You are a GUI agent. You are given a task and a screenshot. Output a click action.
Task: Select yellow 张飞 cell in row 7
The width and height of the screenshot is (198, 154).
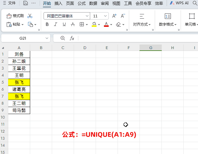point(19,96)
